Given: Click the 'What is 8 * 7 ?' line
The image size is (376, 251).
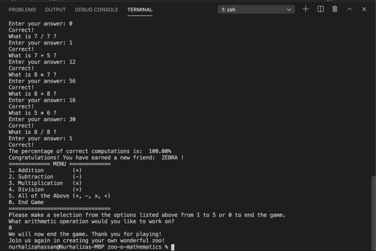Looking at the screenshot, I should click(32, 75).
